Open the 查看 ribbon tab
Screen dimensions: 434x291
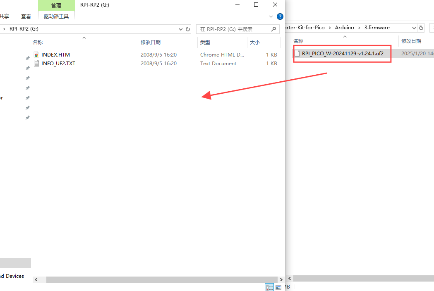click(x=26, y=16)
